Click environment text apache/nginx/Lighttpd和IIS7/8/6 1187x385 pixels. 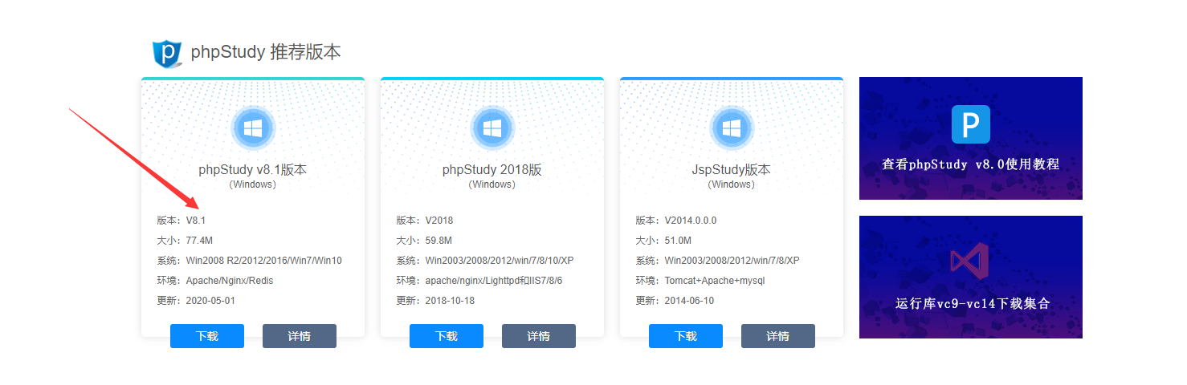click(494, 281)
